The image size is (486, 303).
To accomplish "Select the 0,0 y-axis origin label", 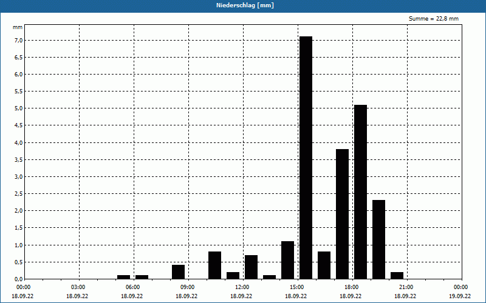I will (x=18, y=279).
